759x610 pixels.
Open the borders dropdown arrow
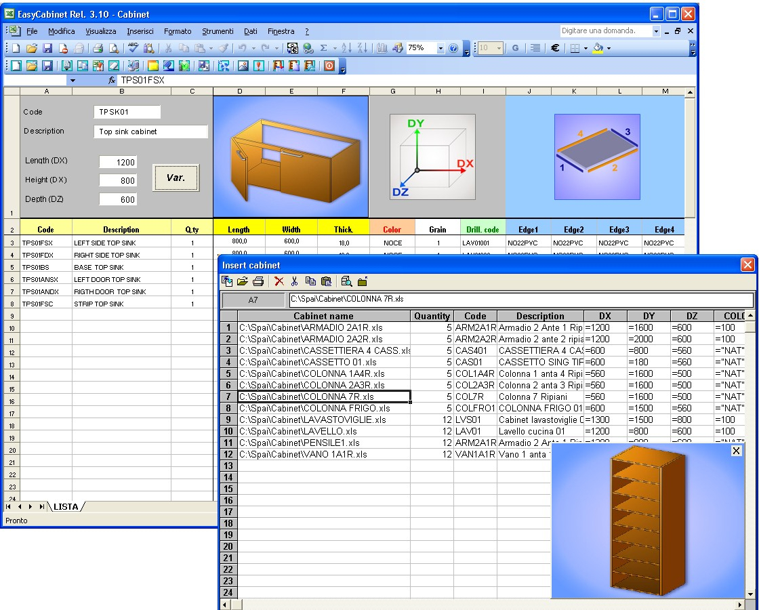(x=584, y=48)
